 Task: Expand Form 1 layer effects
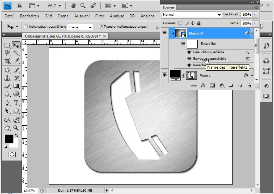252,75
